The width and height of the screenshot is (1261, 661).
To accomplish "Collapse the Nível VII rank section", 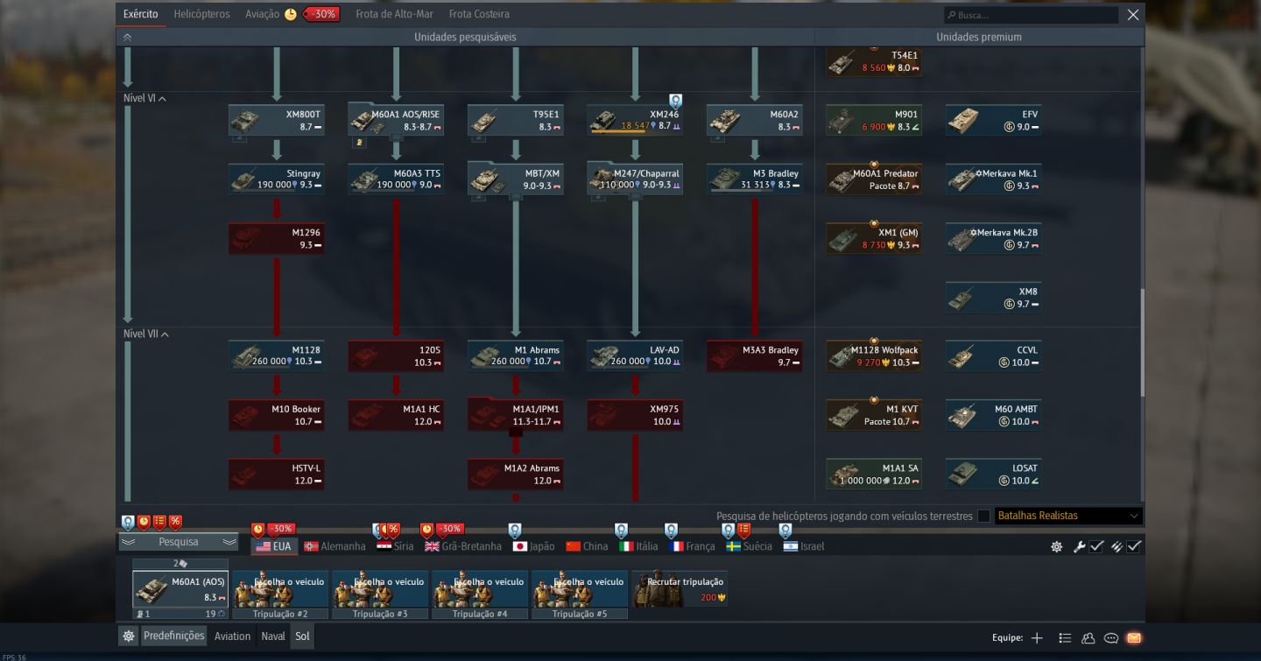I will pyautogui.click(x=146, y=334).
